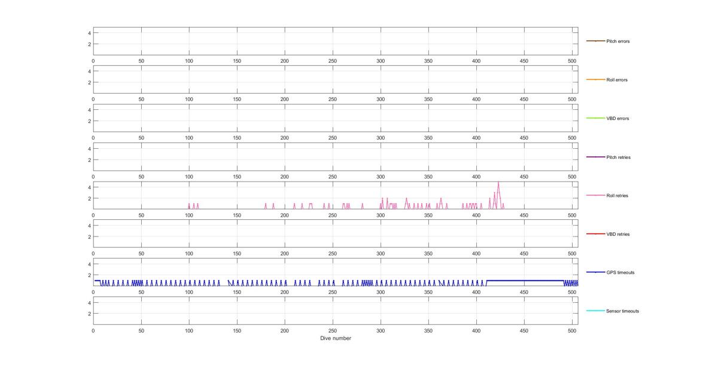718x365 pixels.
Task: Select the pink Roll retries legend line
Action: [595, 195]
